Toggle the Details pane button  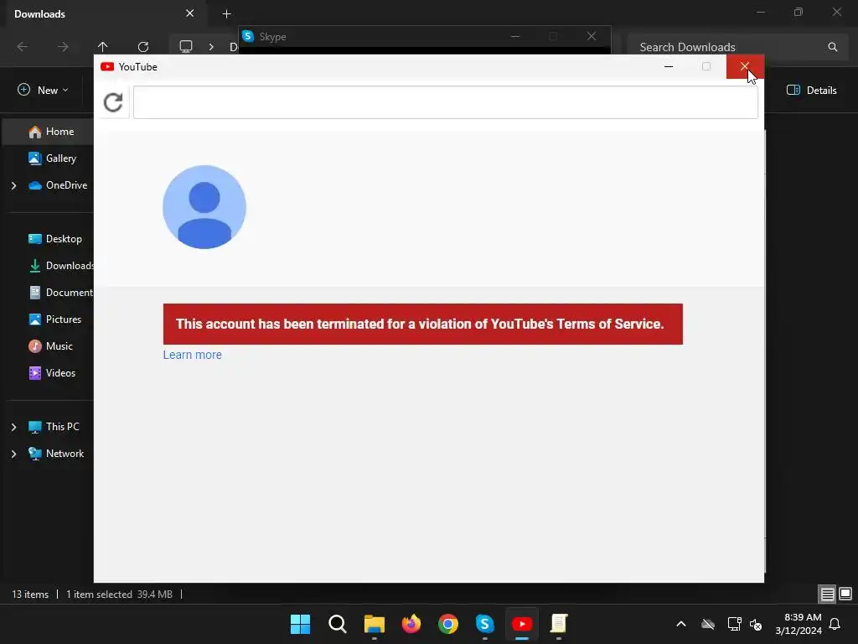coord(811,91)
